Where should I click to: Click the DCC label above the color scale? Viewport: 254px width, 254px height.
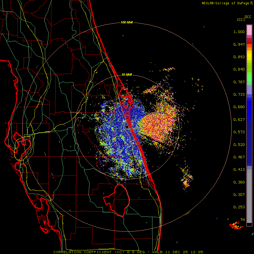tap(248, 17)
